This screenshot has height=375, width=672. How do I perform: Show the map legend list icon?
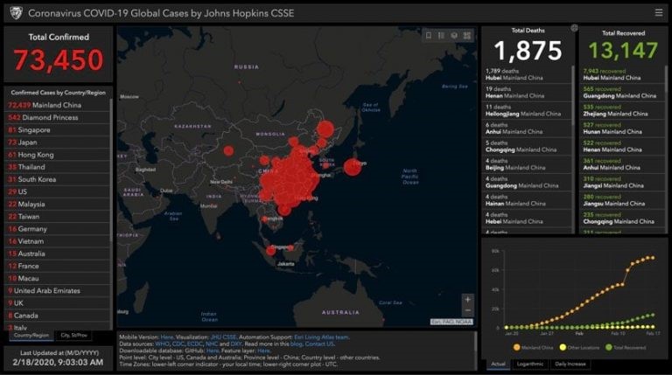pos(441,36)
